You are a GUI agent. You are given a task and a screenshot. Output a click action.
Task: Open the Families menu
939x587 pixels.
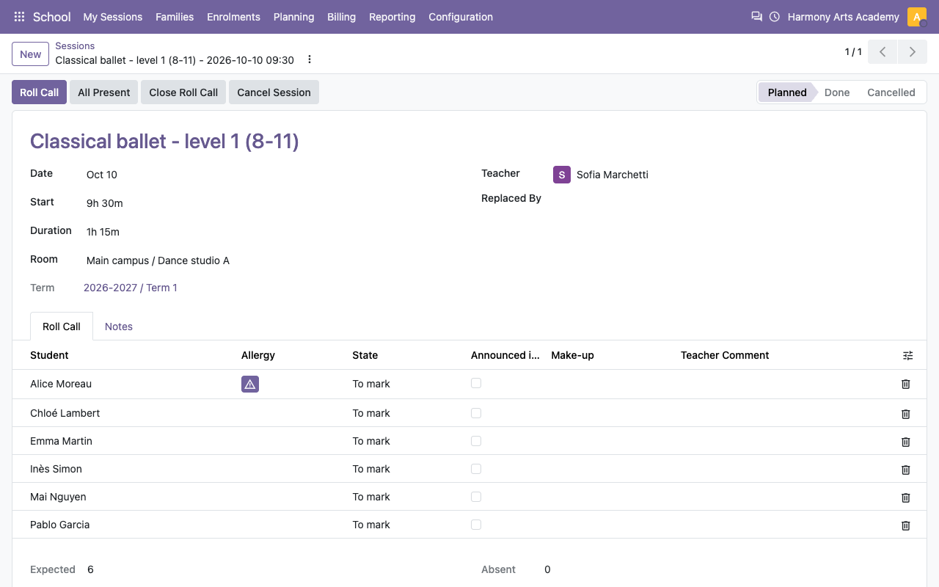[x=175, y=17]
